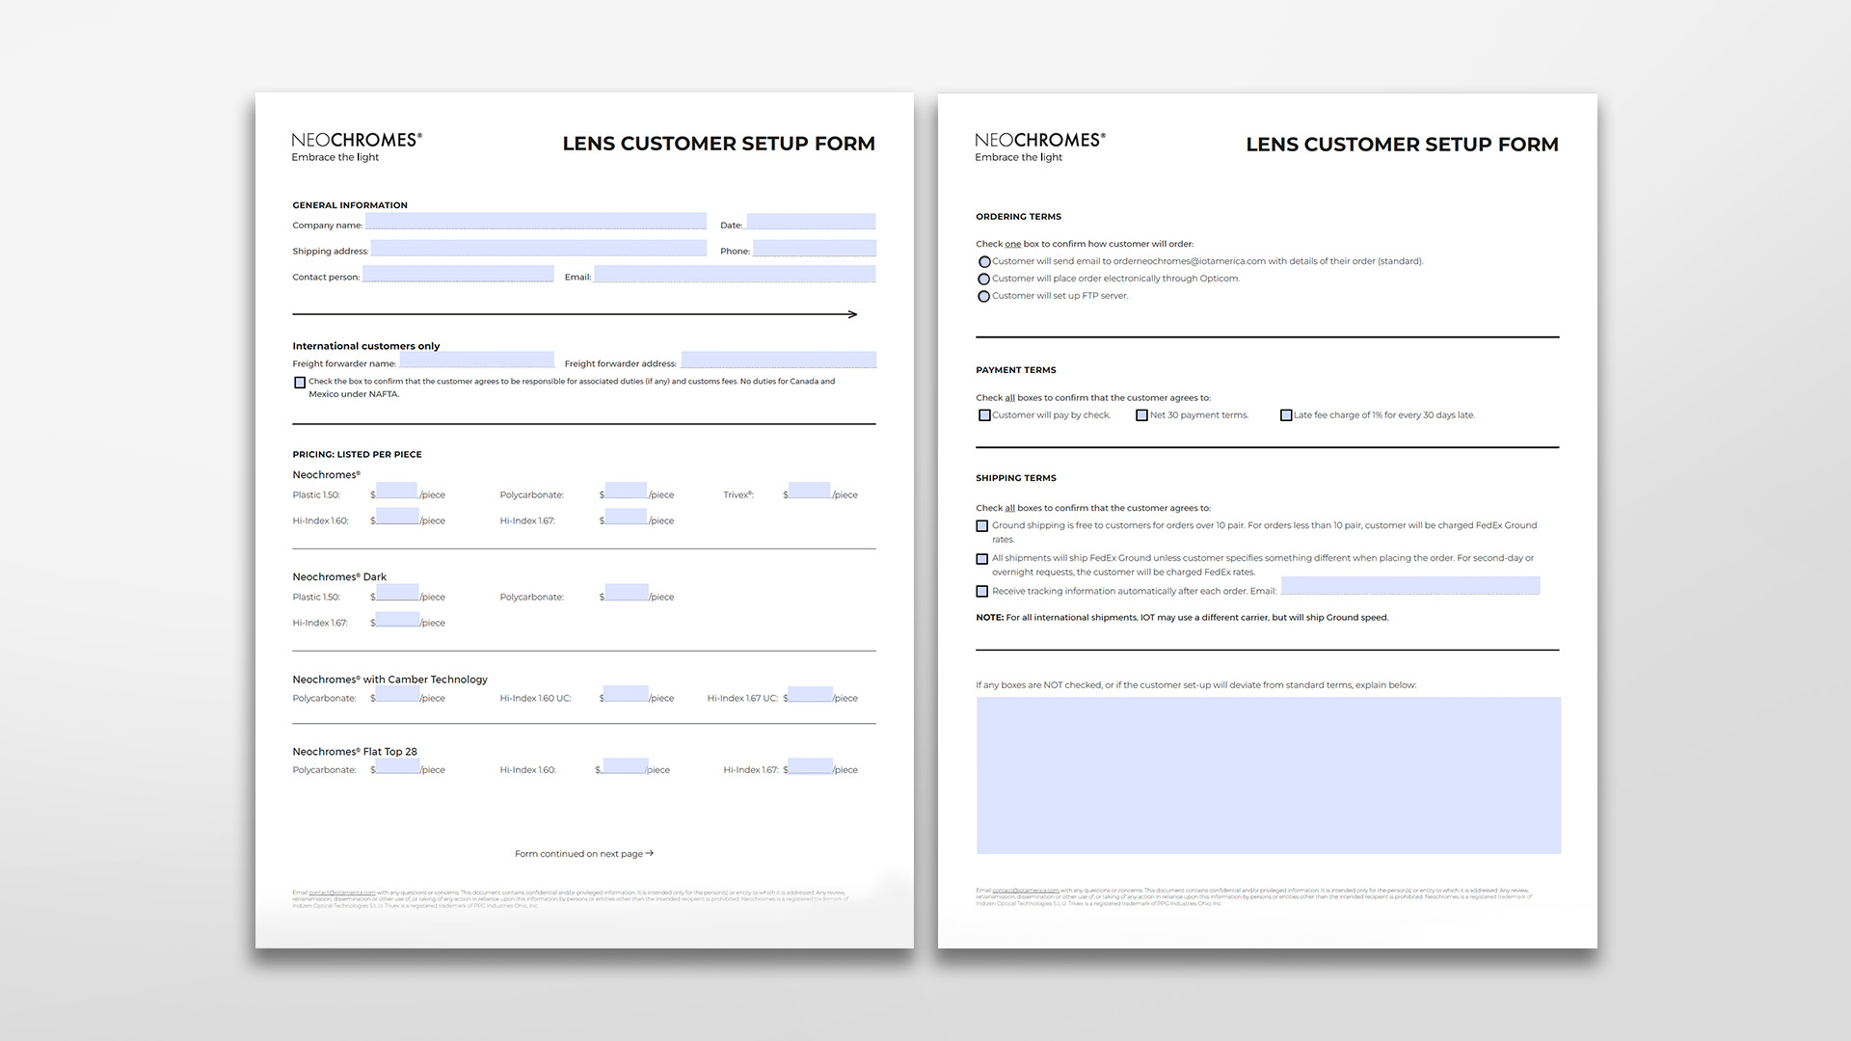
Task: Click the 'Neochromes® Flat Top 28' label
Action: click(355, 752)
